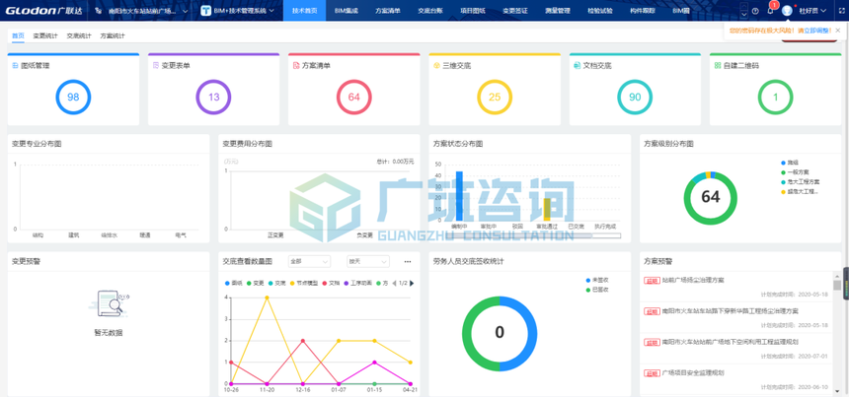Close the password risk warning popup
Screen dimensions: 849x397
(x=838, y=31)
